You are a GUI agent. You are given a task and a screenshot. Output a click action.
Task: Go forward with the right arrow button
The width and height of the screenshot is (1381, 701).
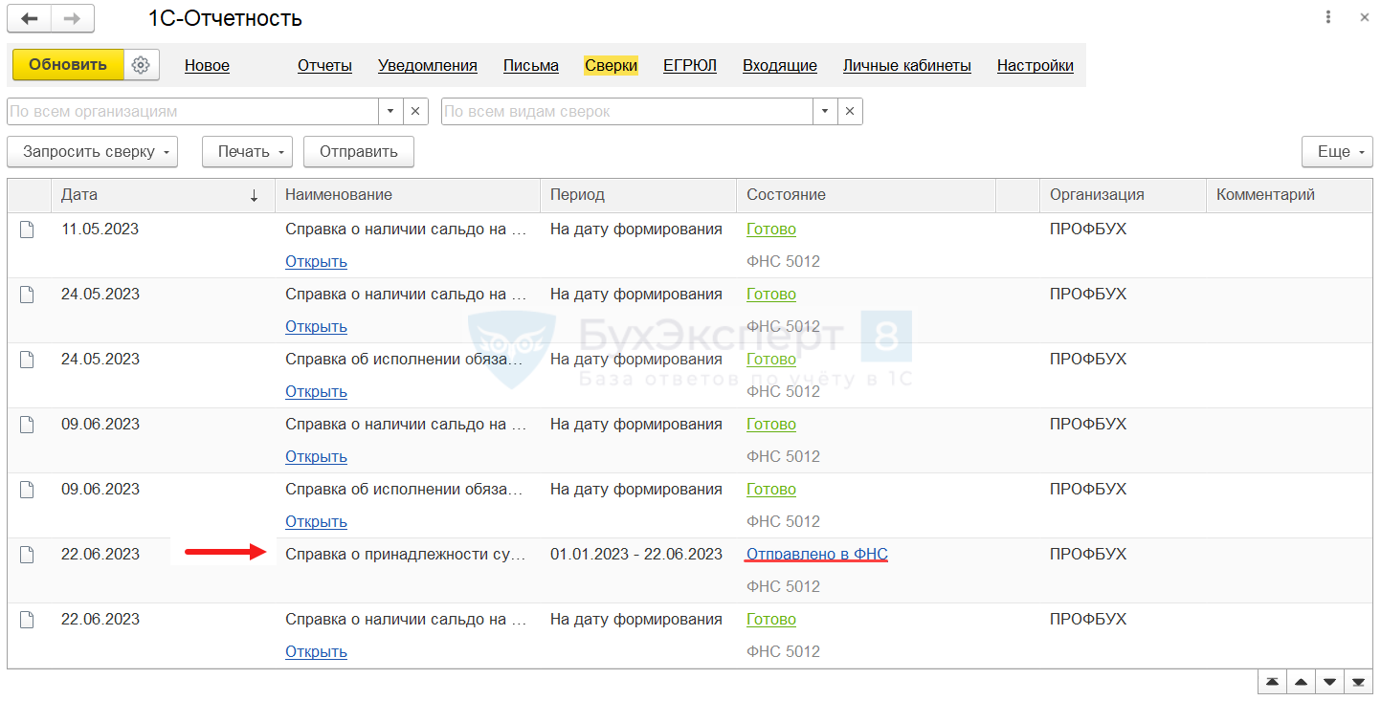[73, 18]
